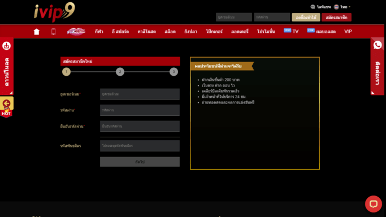Expand the Thai language dropdown

(342, 7)
